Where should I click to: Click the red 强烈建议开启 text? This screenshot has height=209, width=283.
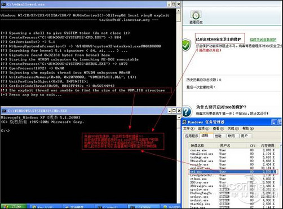point(209,50)
